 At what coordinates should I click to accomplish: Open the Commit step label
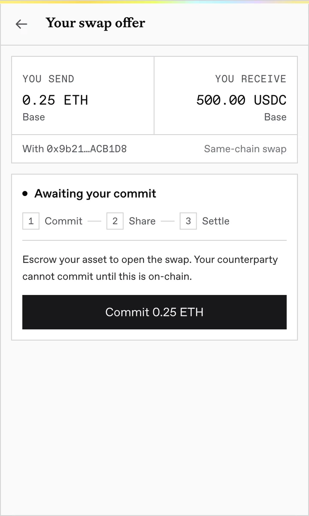64,221
